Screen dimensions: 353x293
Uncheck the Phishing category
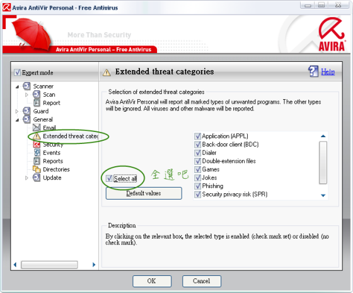pos(197,186)
